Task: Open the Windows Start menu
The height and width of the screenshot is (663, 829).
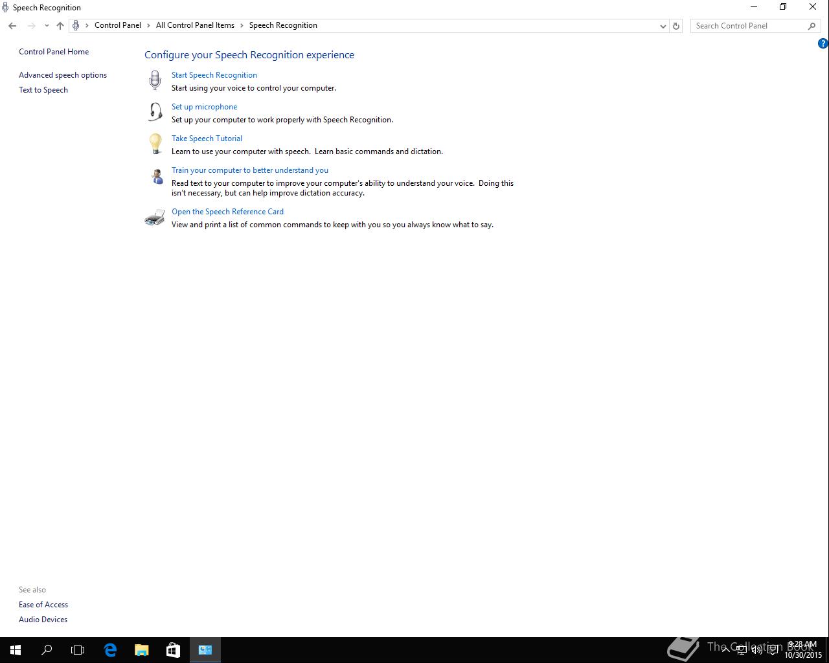Action: (x=16, y=650)
